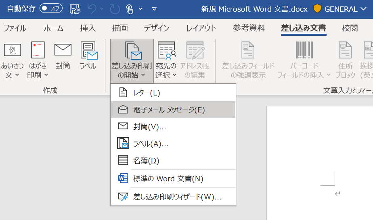Expand the バーコード フィールドの挿入 dropdown label

point(304,71)
